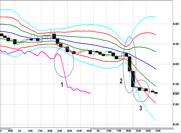
Task: Click the 05:00 label between 3rd and 4th
Action: [x=79, y=131]
